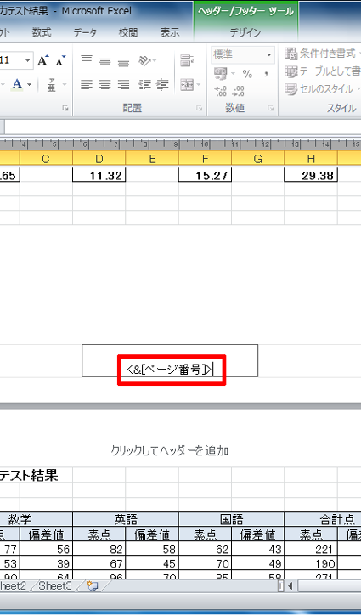Image resolution: width=361 pixels, height=616 pixels.
Task: Increase font size with the large A icon
Action: [43, 60]
